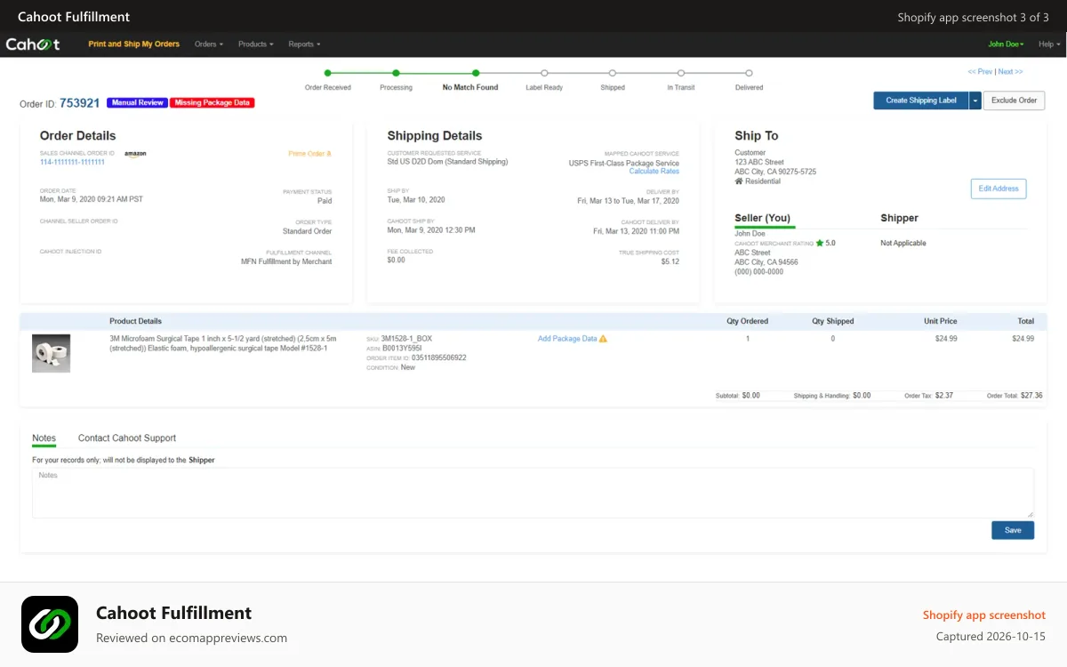Select the Notes tab

pos(44,438)
